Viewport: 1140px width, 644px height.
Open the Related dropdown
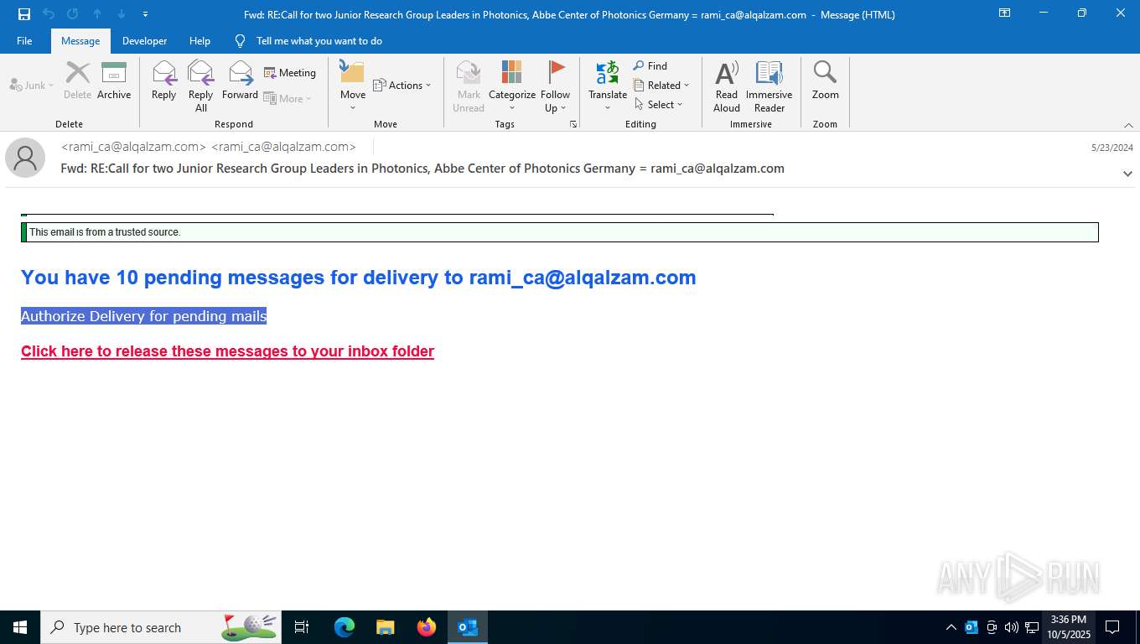[x=661, y=86]
